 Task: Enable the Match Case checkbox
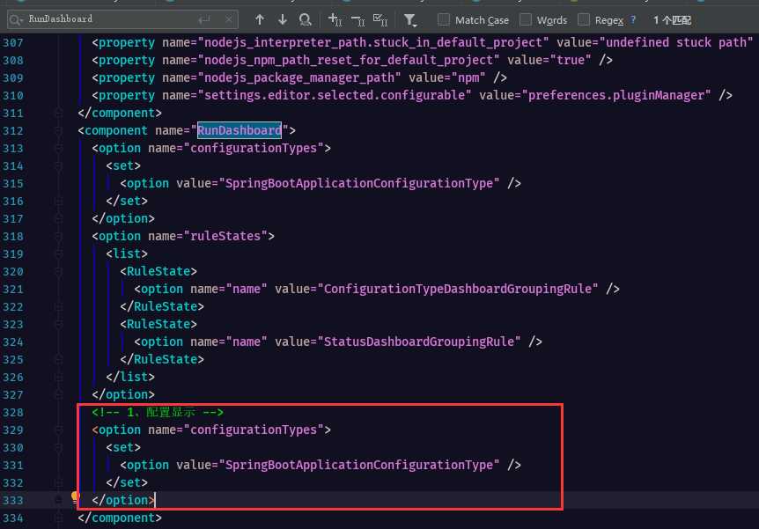click(x=444, y=20)
